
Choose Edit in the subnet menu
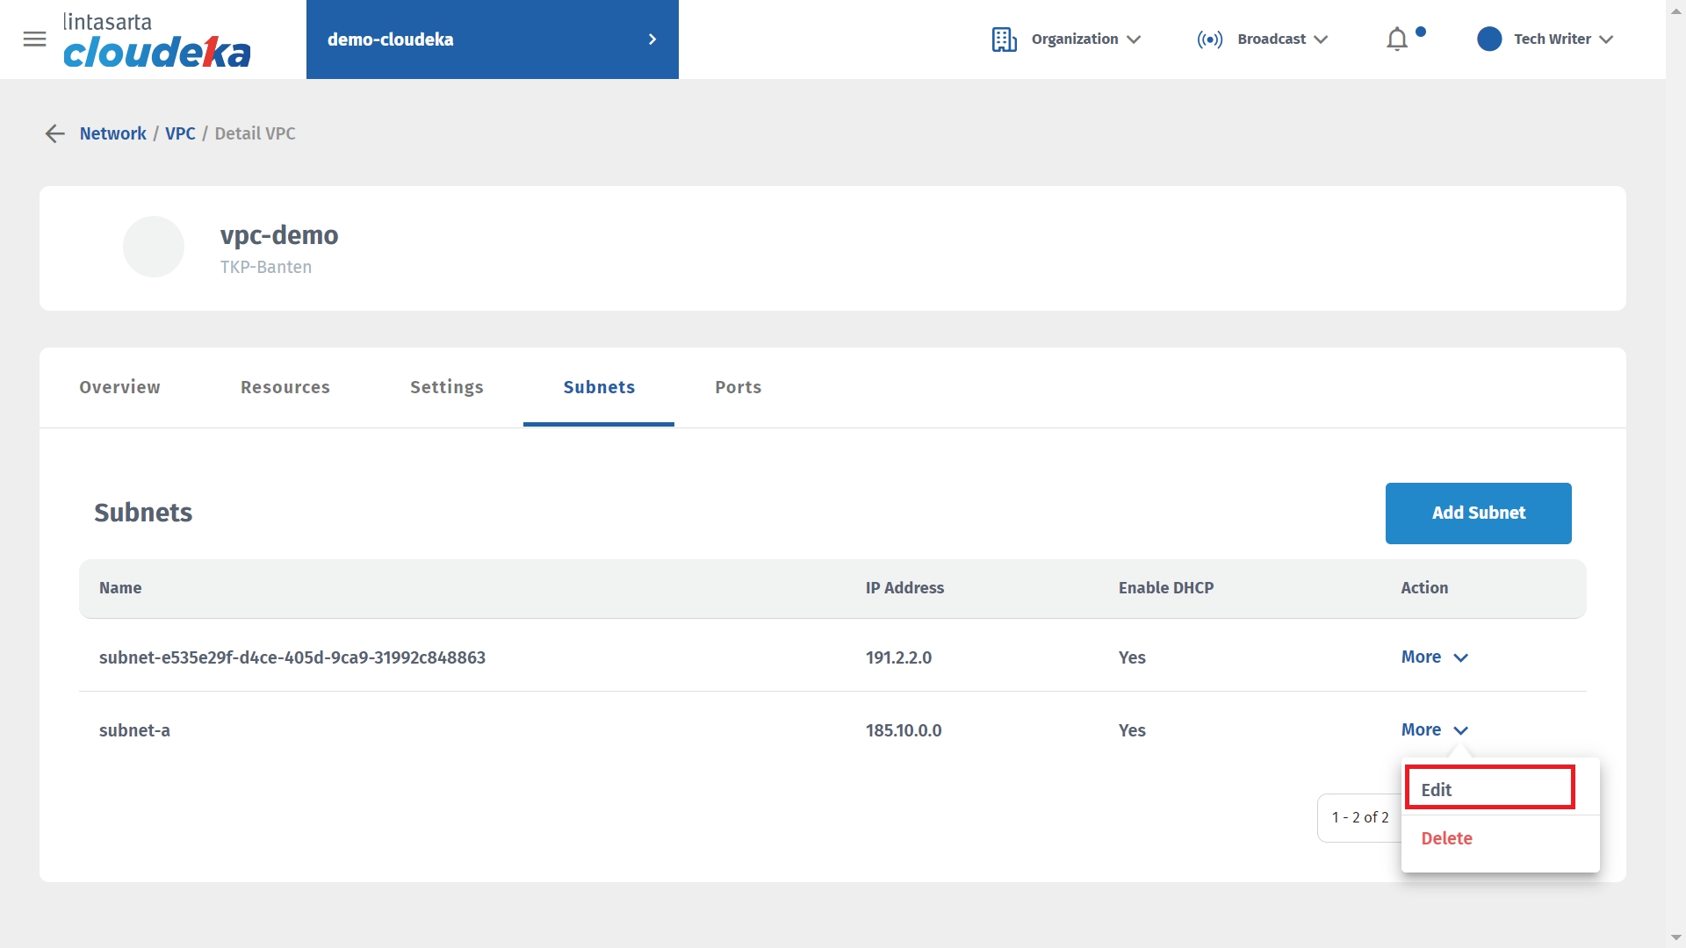[x=1489, y=789]
